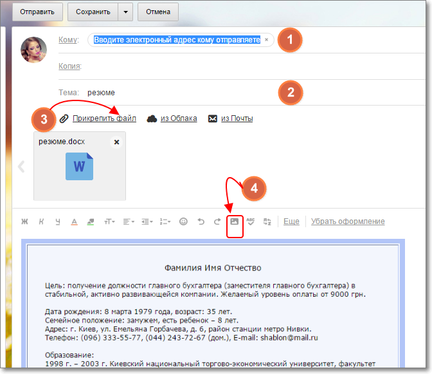Open the dropdown arrow next to Сохранить
432x374 pixels.
pos(125,12)
